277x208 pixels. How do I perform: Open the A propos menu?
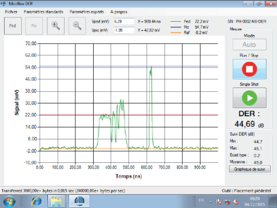pyautogui.click(x=119, y=12)
